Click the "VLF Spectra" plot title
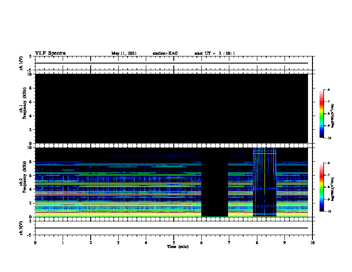352x272 pixels. pyautogui.click(x=50, y=53)
